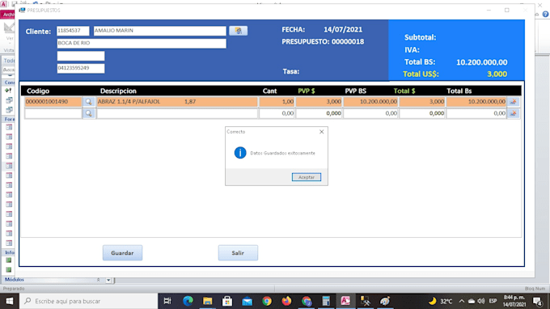This screenshot has height=309, width=550.
Task: Click the Windows search box
Action: coord(88,301)
